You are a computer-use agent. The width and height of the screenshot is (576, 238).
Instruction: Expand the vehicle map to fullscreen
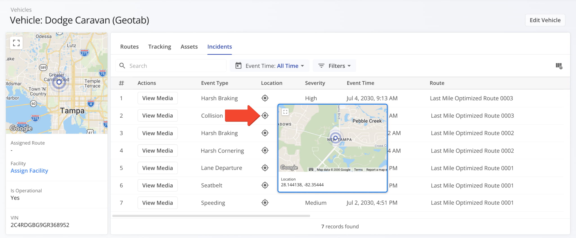tap(16, 43)
